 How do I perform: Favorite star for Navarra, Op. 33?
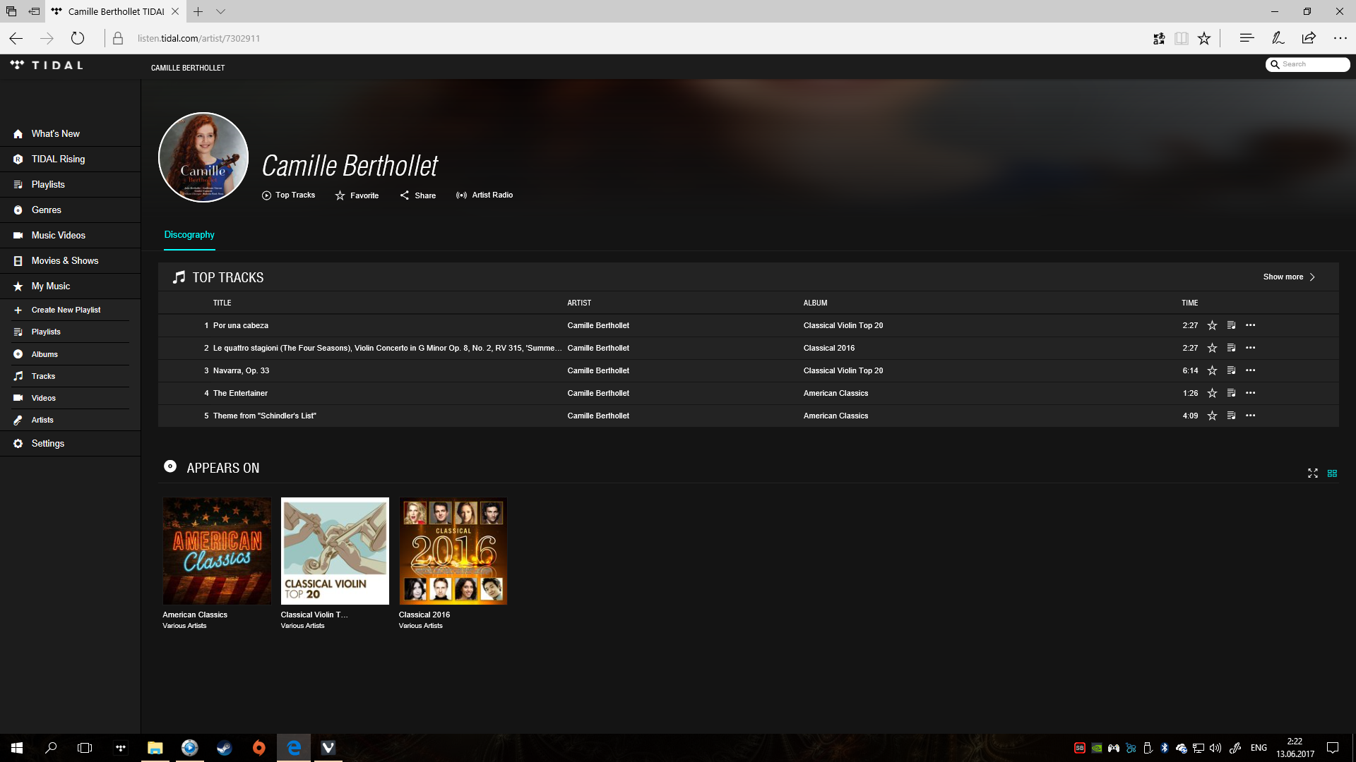1212,370
